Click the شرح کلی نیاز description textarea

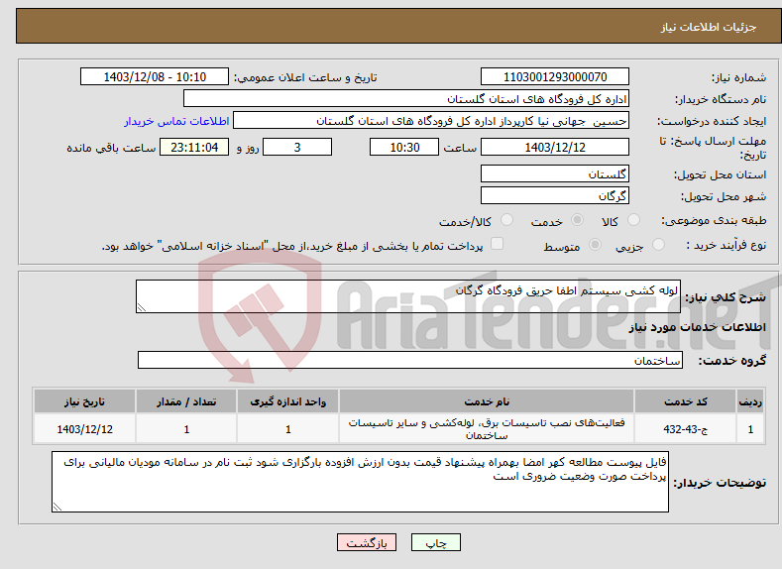[408, 296]
